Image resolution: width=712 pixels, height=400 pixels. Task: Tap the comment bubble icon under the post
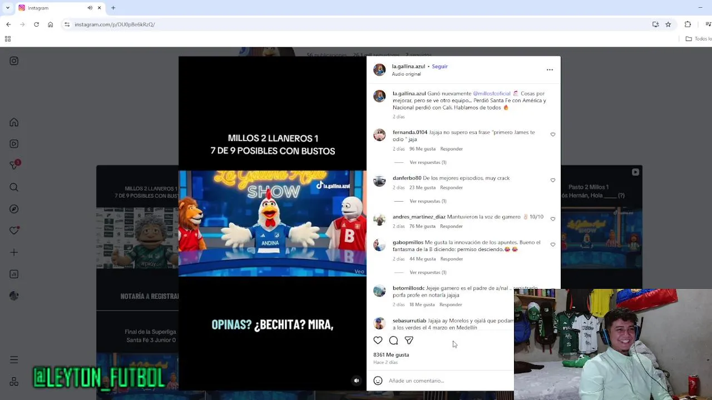(x=393, y=341)
